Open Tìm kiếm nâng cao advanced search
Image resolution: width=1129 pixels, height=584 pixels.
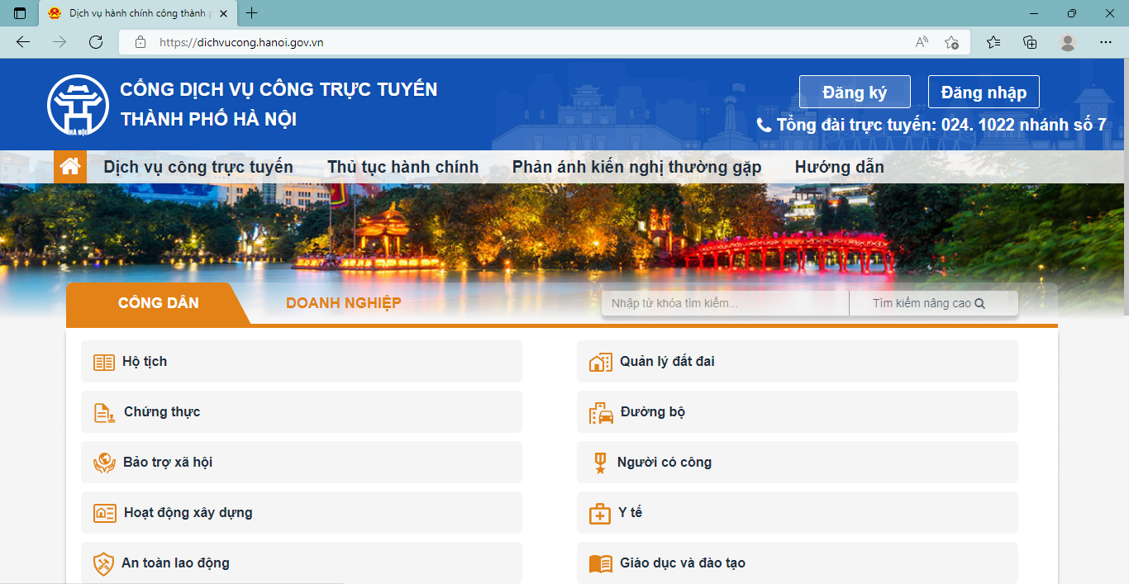[x=934, y=303]
